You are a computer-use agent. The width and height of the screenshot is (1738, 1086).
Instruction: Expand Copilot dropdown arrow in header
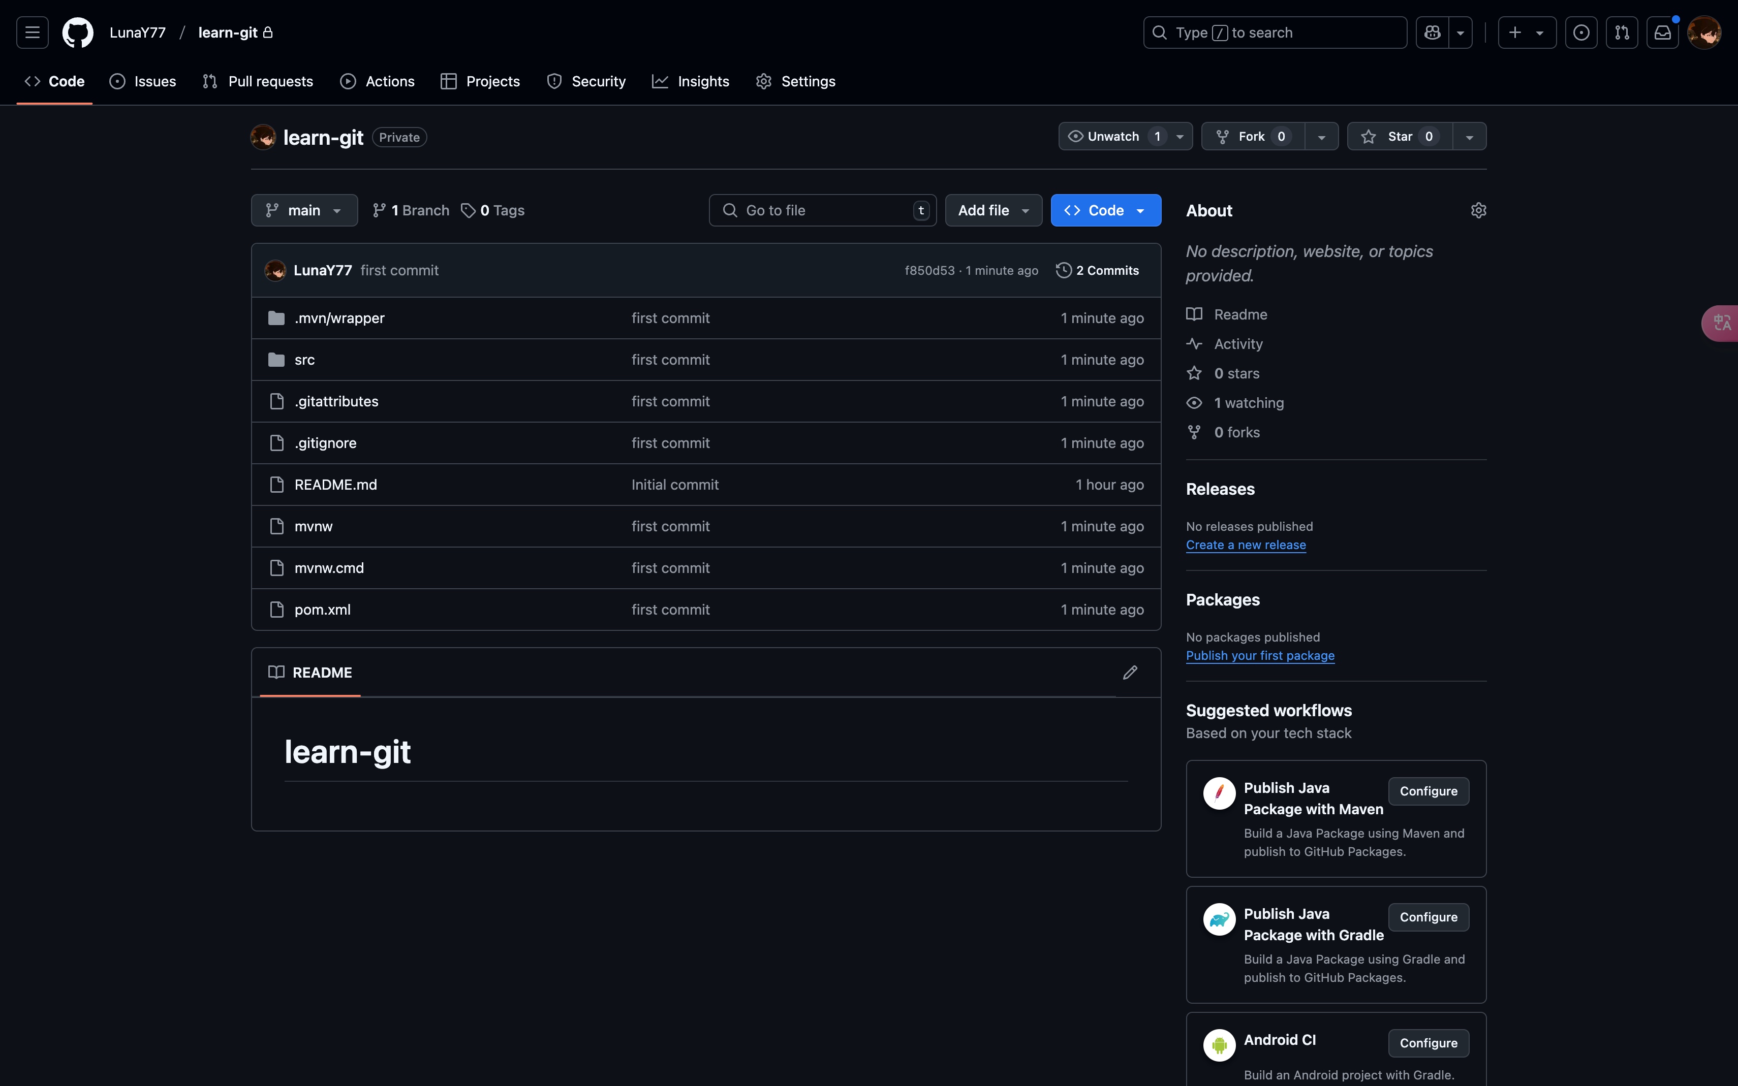tap(1461, 33)
